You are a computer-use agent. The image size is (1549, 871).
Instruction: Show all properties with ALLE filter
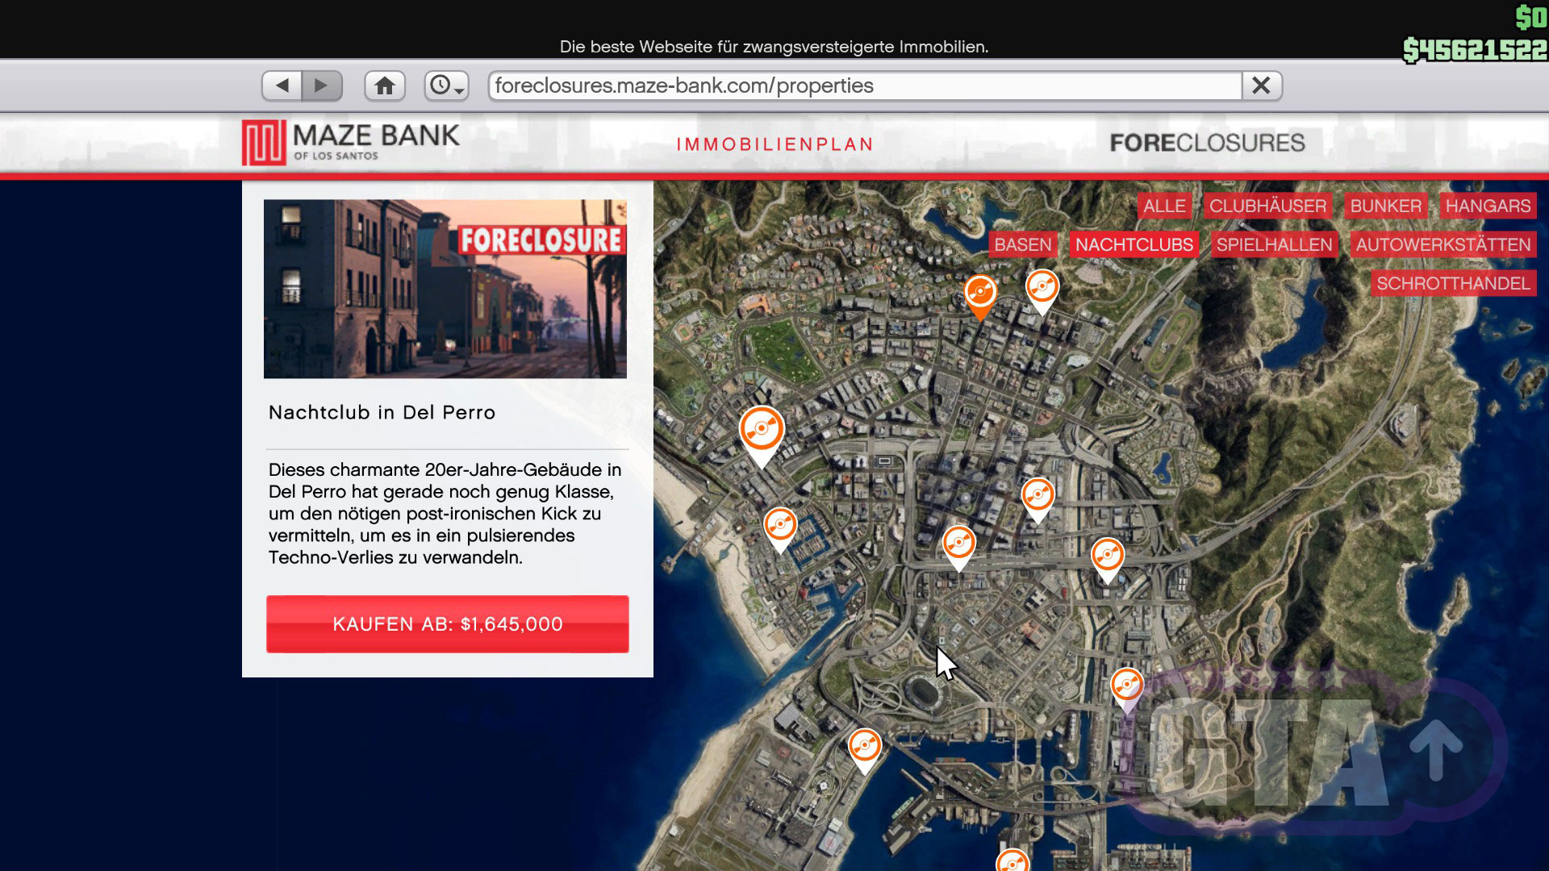click(x=1164, y=206)
